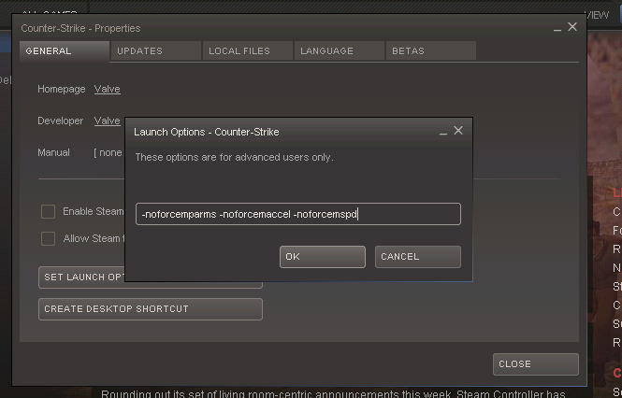622x398 pixels.
Task: Click into the launch options text field
Action: click(298, 214)
